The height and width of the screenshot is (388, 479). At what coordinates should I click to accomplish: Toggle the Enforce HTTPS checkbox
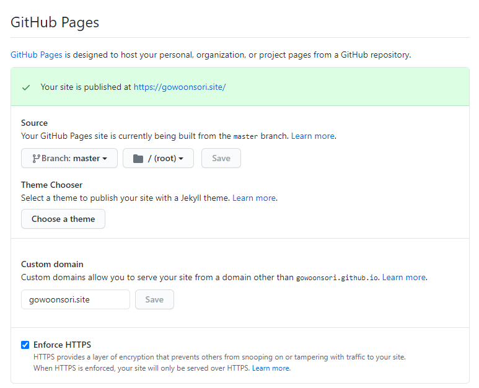tap(25, 345)
